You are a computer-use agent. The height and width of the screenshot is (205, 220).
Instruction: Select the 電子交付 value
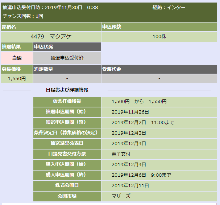[x=121, y=154]
